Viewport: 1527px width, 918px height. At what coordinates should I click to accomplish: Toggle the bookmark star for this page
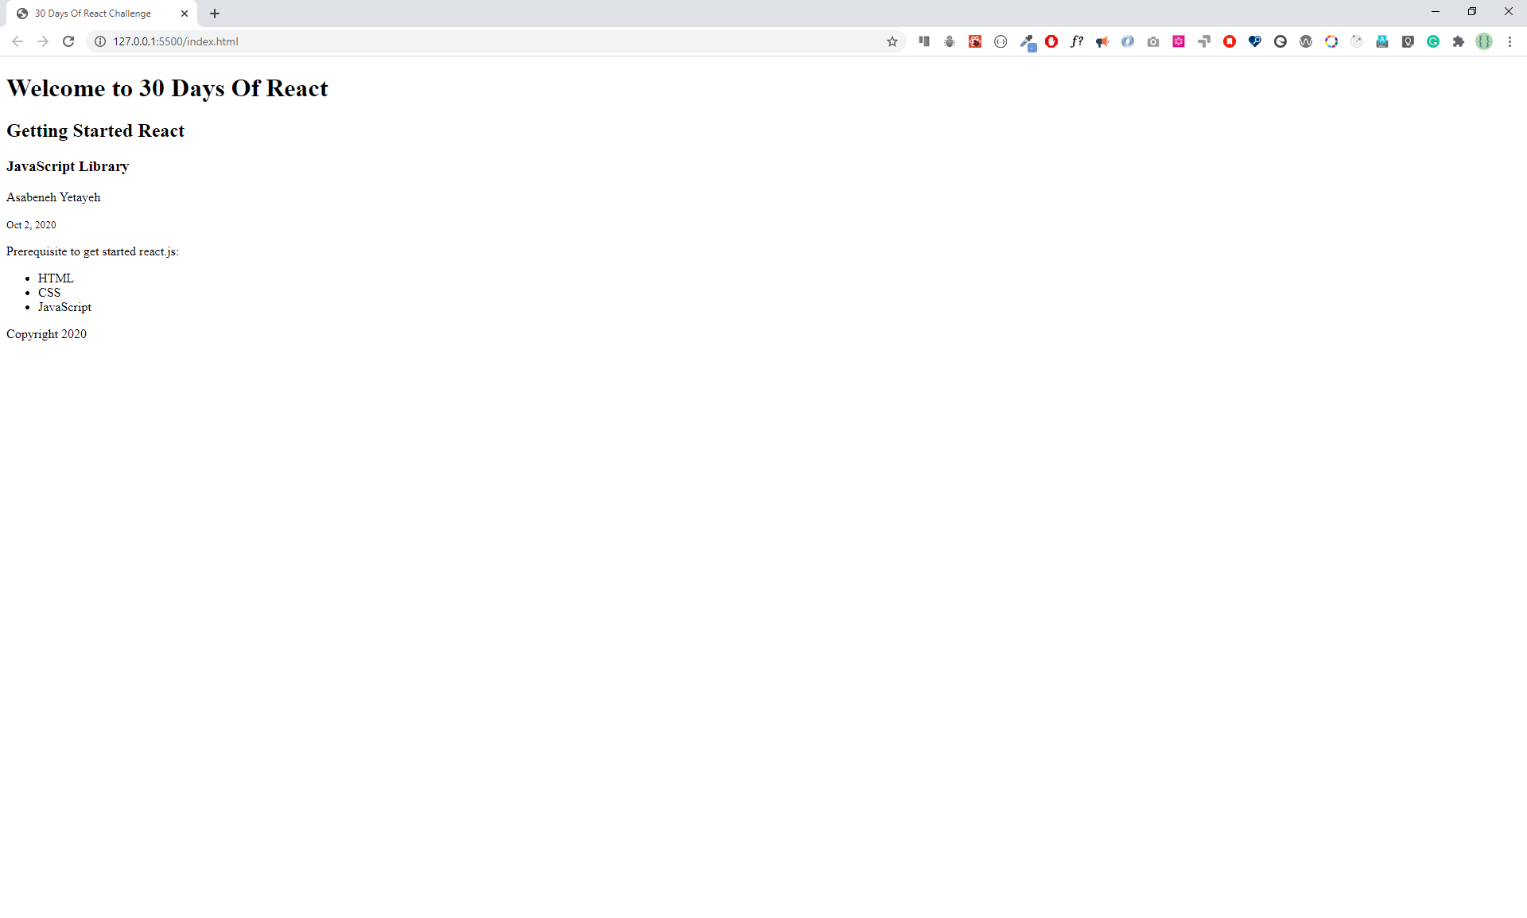click(892, 41)
